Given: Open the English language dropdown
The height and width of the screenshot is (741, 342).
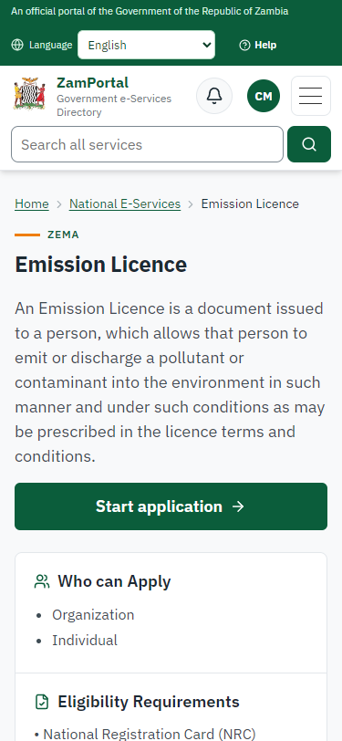Looking at the screenshot, I should [147, 45].
